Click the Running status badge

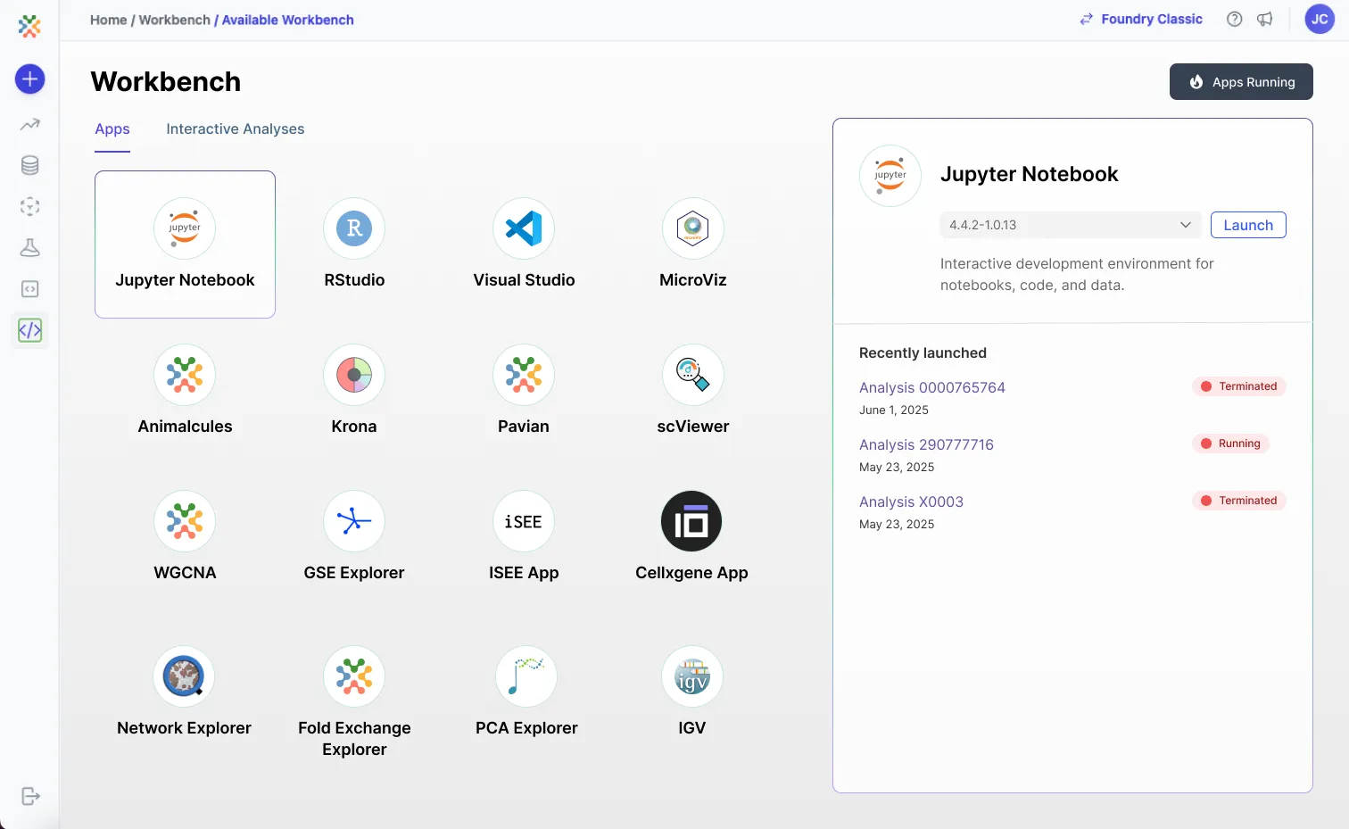(1230, 444)
